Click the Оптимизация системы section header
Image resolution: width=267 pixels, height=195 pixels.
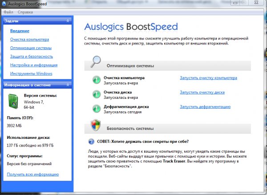pyautogui.click(x=168, y=66)
